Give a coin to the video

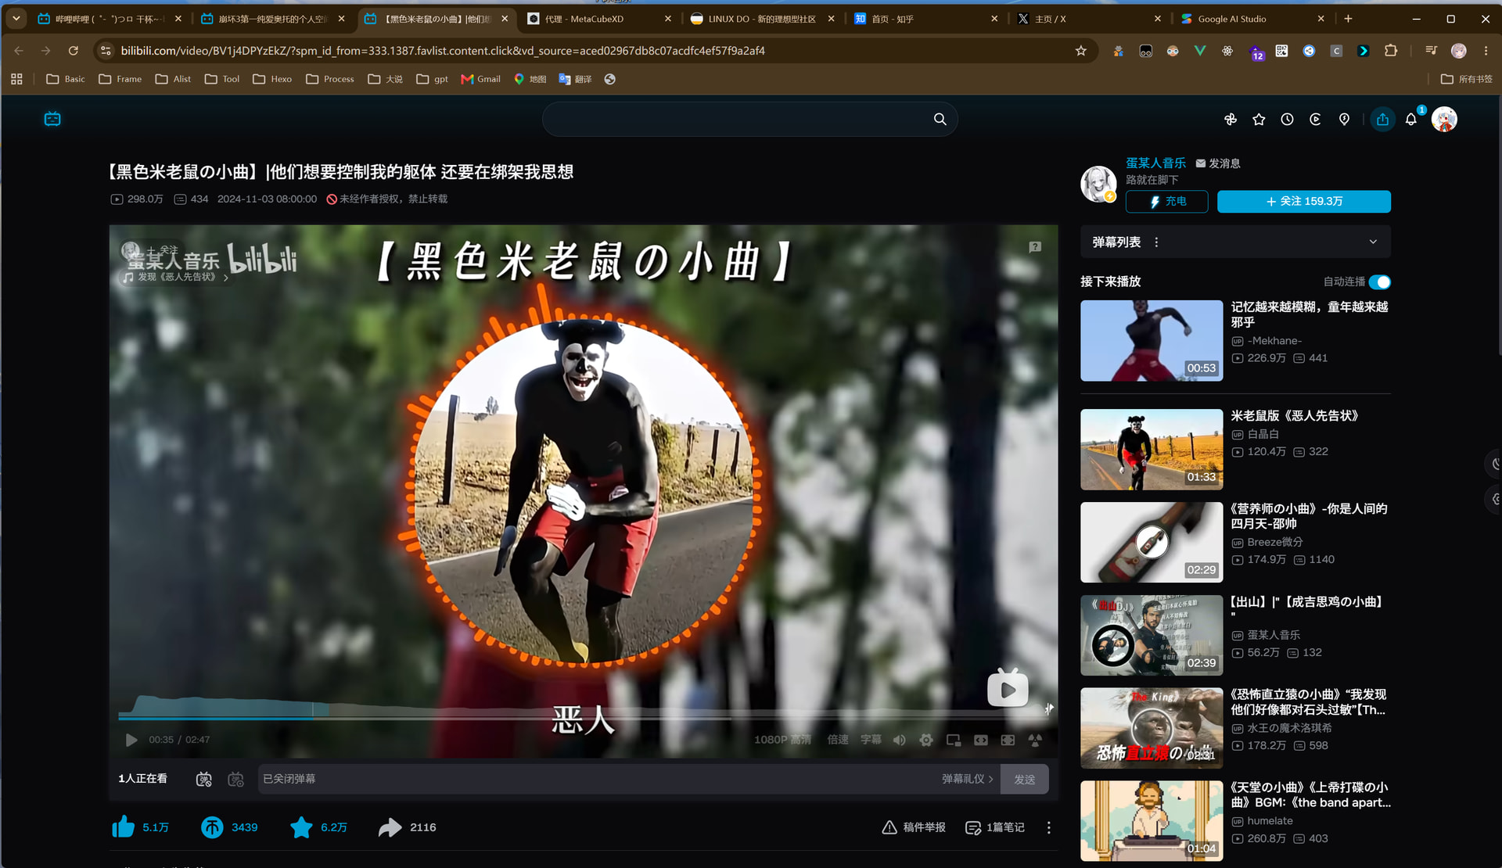(211, 827)
